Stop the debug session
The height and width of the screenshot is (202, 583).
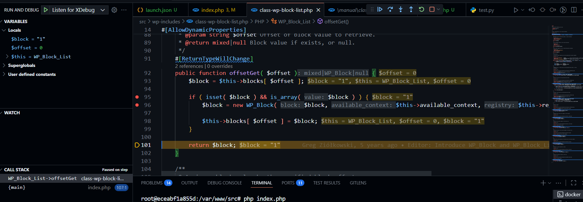[x=432, y=10]
